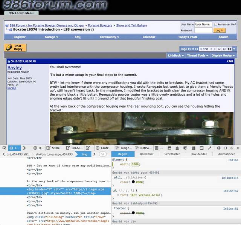Open the Inline:116 source link
The image size is (241, 225).
click(x=230, y=178)
